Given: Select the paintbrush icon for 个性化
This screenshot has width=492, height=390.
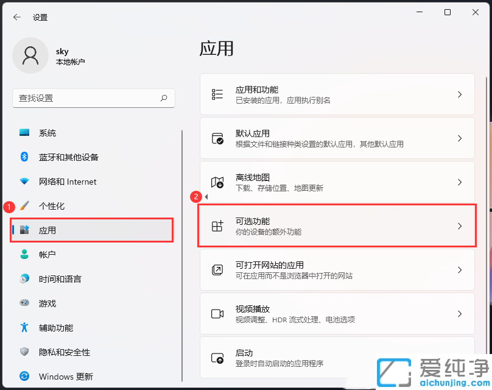Looking at the screenshot, I should 23,206.
